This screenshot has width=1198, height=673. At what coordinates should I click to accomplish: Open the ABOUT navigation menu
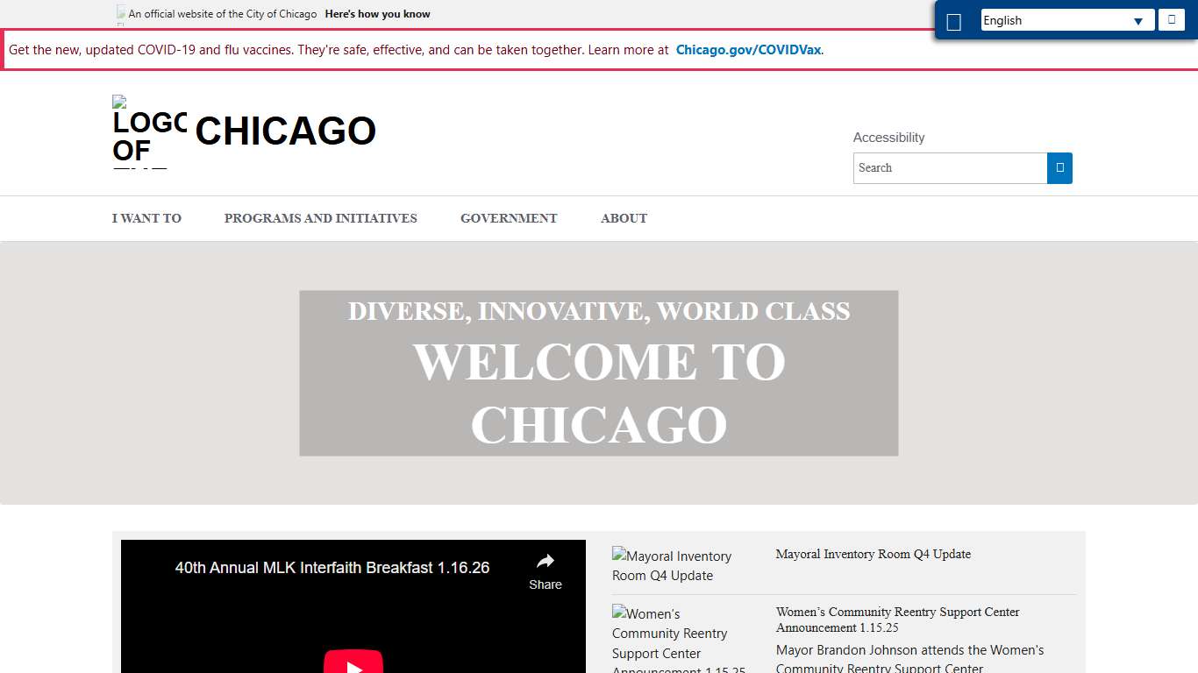coord(624,218)
